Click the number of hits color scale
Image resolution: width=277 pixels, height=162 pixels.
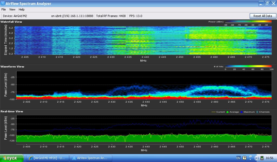point(248,66)
